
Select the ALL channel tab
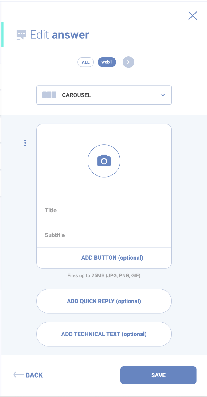85,62
